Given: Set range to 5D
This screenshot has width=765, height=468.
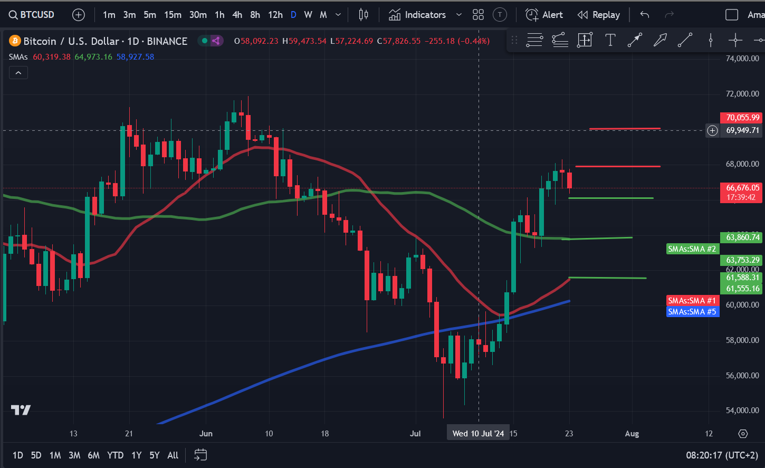Looking at the screenshot, I should 36,455.
